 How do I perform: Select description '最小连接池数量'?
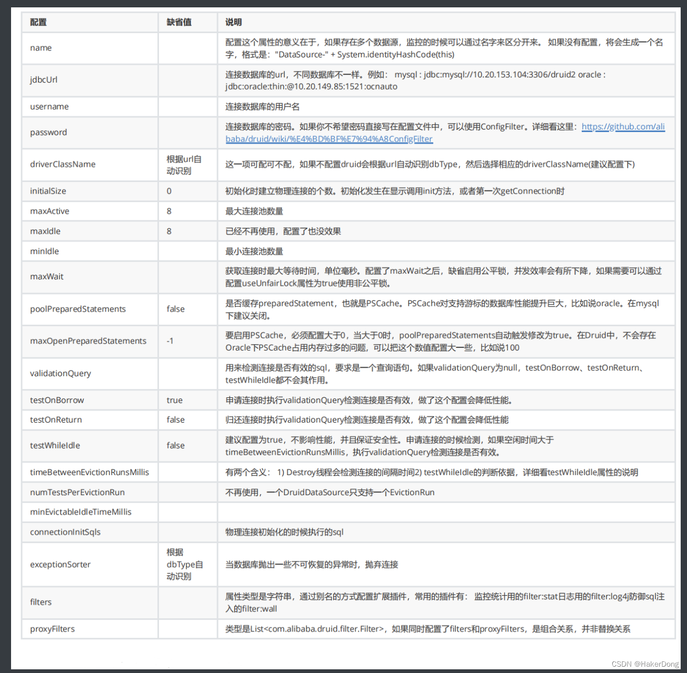tap(254, 251)
